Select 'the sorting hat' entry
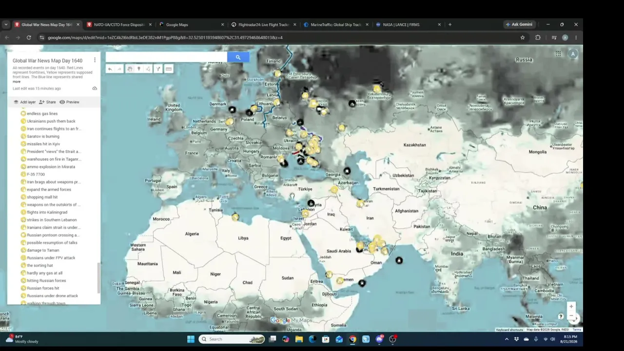624x351 pixels. (40, 265)
